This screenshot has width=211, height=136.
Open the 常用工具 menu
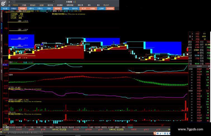[x=80, y=5]
